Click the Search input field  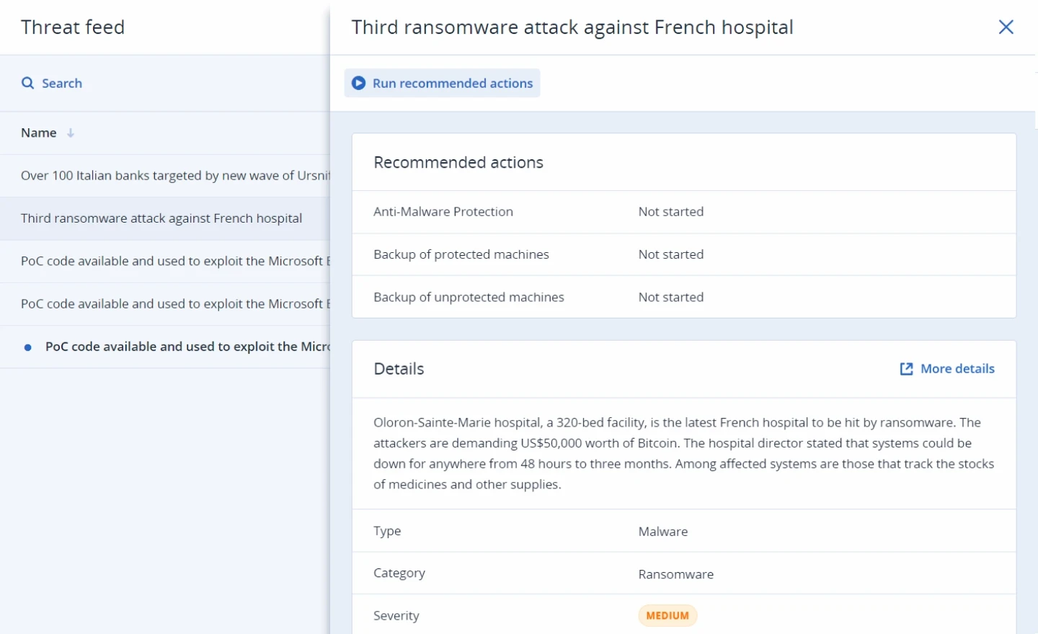click(x=165, y=83)
